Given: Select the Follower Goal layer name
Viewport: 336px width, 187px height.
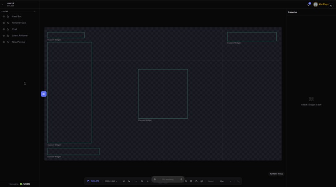Looking at the screenshot, I should [19, 23].
